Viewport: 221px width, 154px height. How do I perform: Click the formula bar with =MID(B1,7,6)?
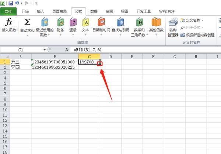145,50
